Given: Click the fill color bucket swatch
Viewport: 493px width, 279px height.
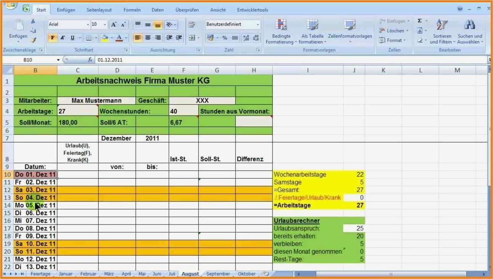Looking at the screenshot, I should click(x=105, y=38).
